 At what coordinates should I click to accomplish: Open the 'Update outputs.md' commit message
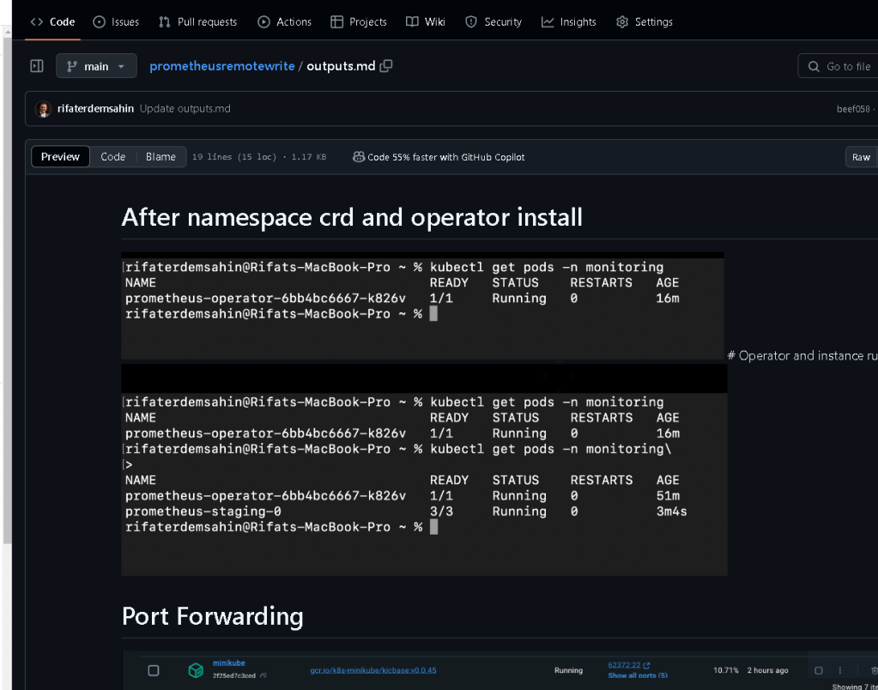tap(185, 109)
